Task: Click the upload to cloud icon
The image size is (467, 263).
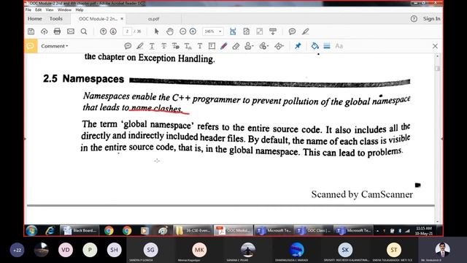Action: [44, 31]
